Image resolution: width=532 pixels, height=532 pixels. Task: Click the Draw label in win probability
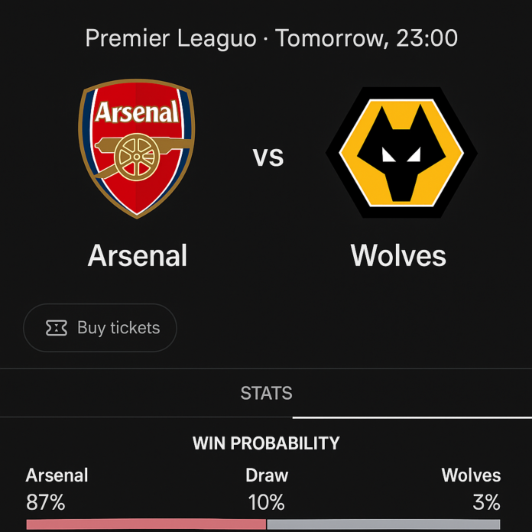[267, 475]
